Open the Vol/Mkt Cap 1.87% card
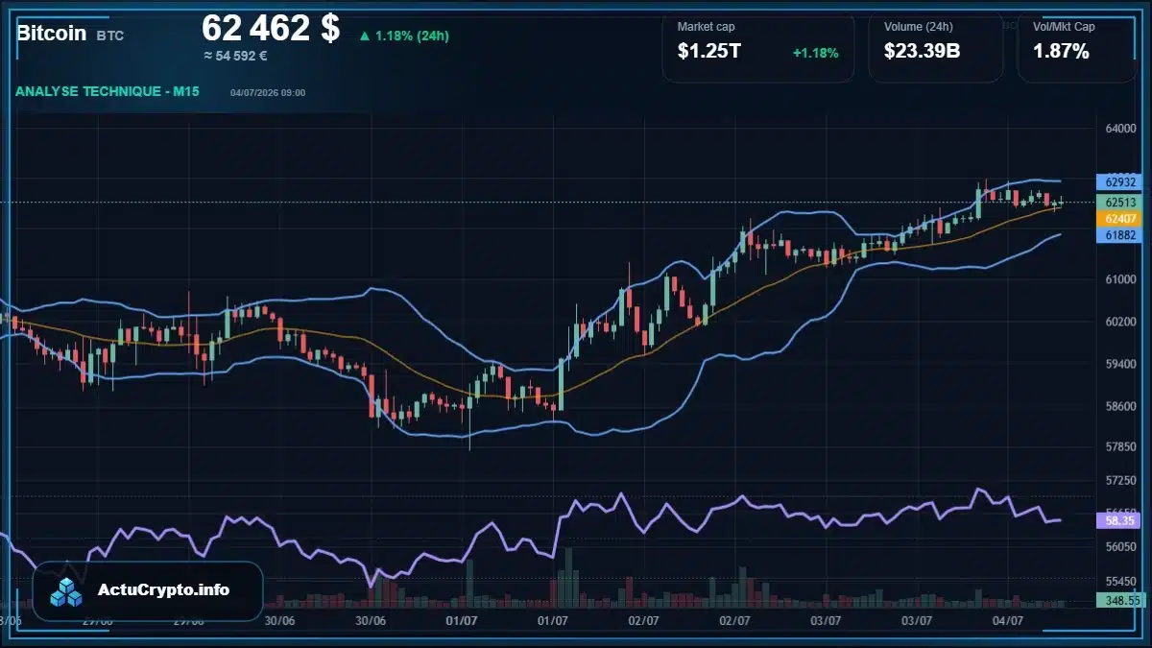The height and width of the screenshot is (648, 1152). (x=1077, y=46)
